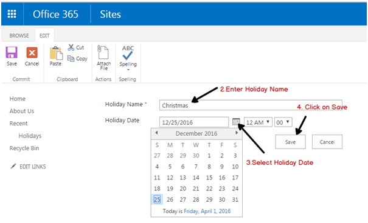Image resolution: width=368 pixels, height=223 pixels.
Task: Click the Copy icon in Clipboard
Action: 71,58
